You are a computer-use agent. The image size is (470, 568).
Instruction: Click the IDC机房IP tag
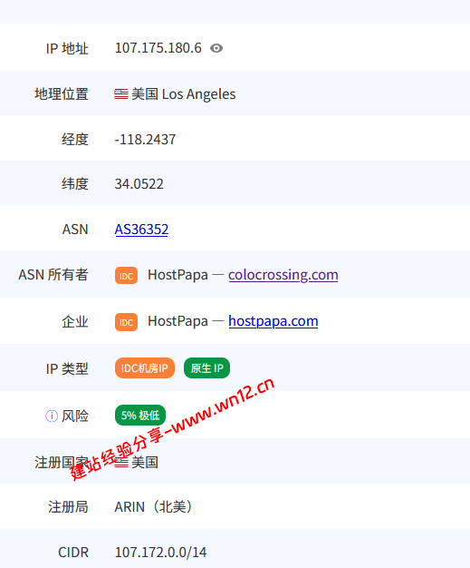point(145,368)
